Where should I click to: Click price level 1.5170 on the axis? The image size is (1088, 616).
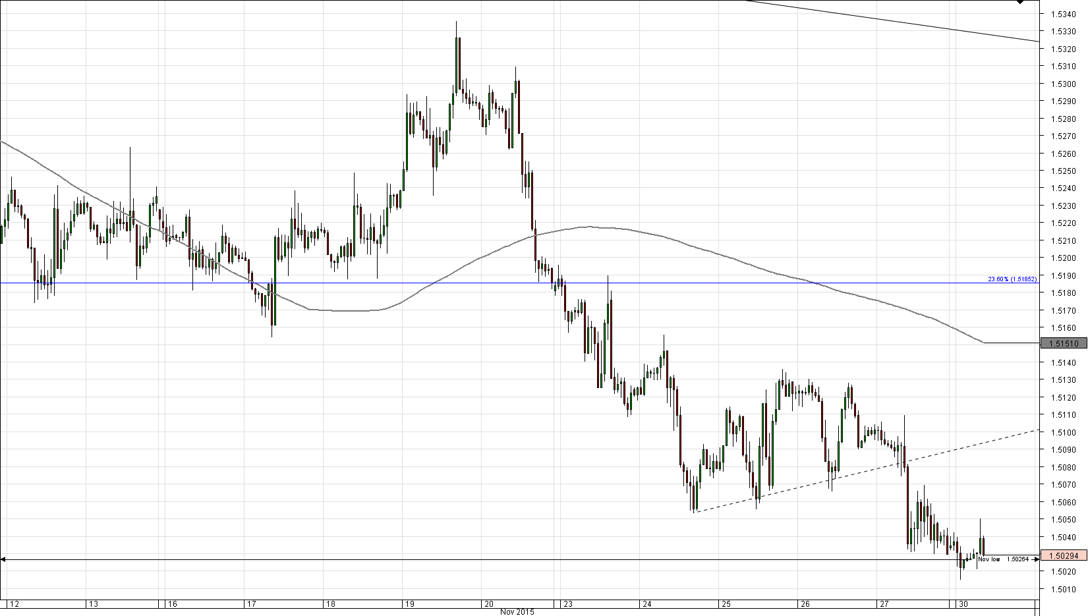(x=1064, y=311)
